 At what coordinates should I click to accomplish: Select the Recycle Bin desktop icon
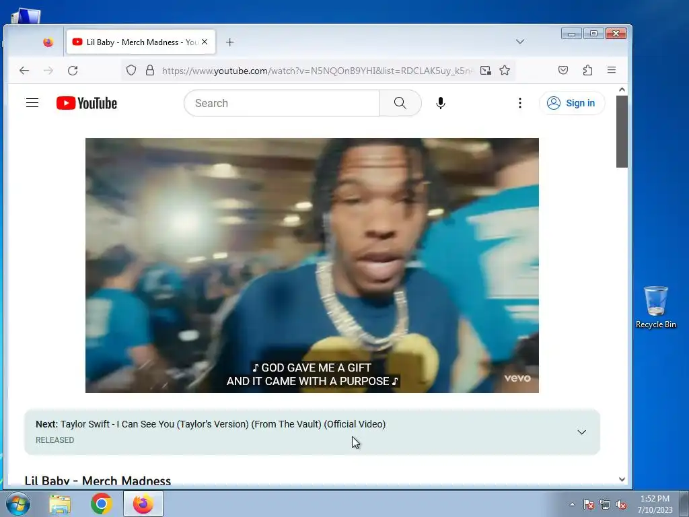(x=655, y=307)
